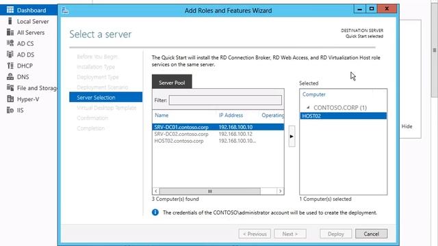438x246 pixels.
Task: Go to the Before You Begin step
Action: [97, 57]
